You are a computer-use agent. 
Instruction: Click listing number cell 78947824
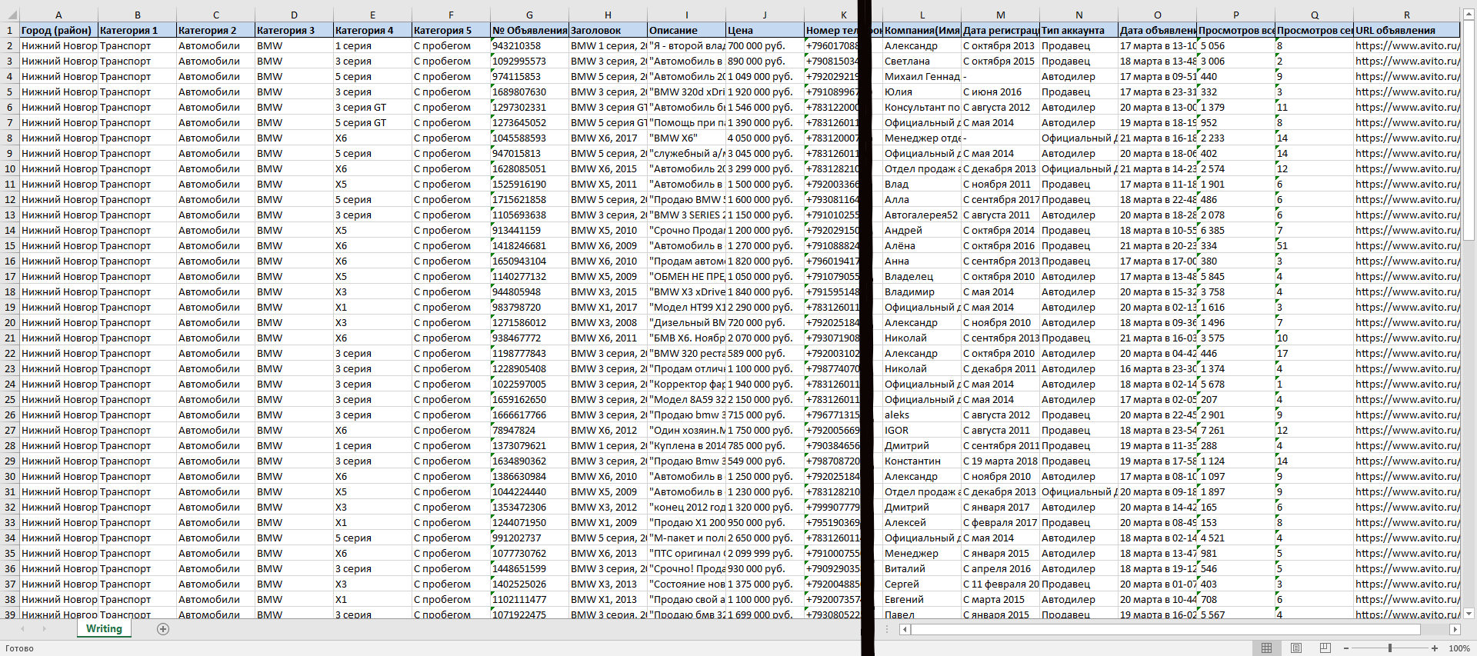pos(529,430)
